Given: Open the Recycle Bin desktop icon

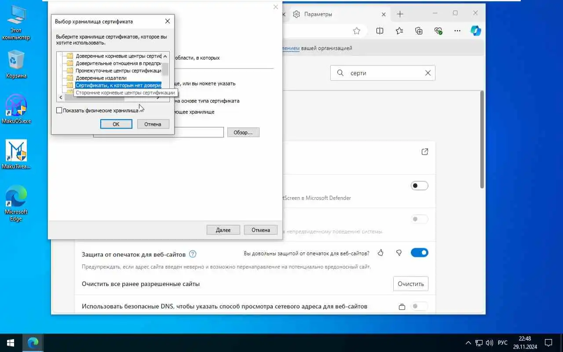Looking at the screenshot, I should pos(16,64).
